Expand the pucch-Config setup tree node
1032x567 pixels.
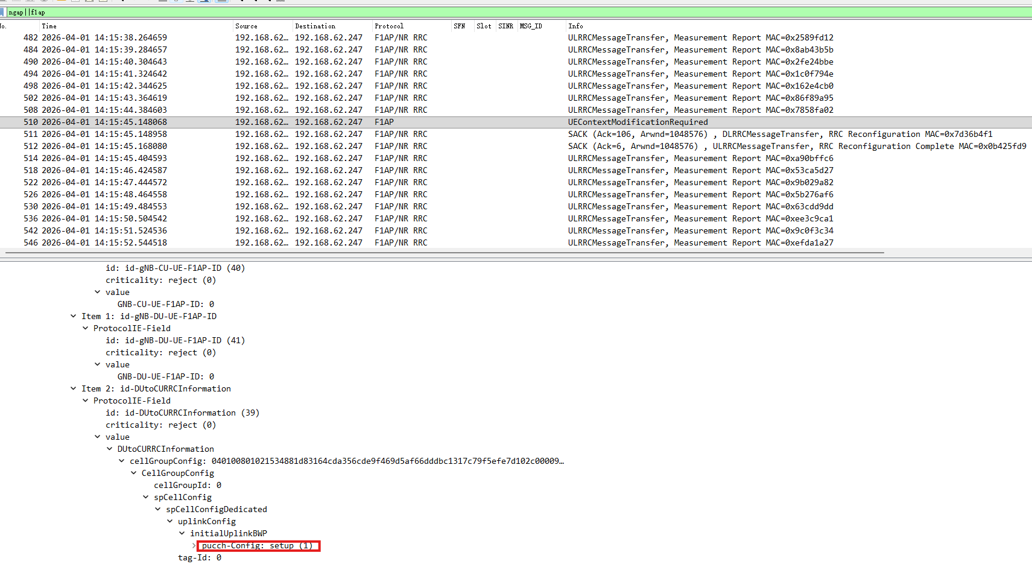pos(194,545)
